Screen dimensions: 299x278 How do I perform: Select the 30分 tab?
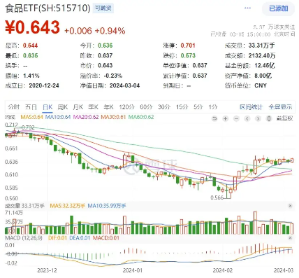(x=164, y=107)
